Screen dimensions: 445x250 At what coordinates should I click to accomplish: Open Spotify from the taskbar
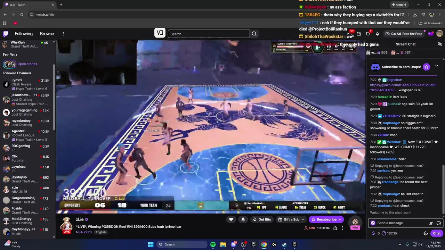[x=213, y=244]
